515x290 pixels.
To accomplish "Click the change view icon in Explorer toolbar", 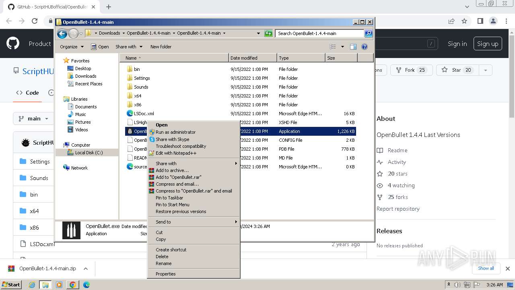I will [x=333, y=47].
